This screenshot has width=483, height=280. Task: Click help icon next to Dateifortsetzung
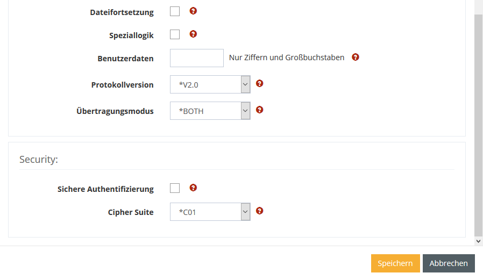tap(194, 11)
